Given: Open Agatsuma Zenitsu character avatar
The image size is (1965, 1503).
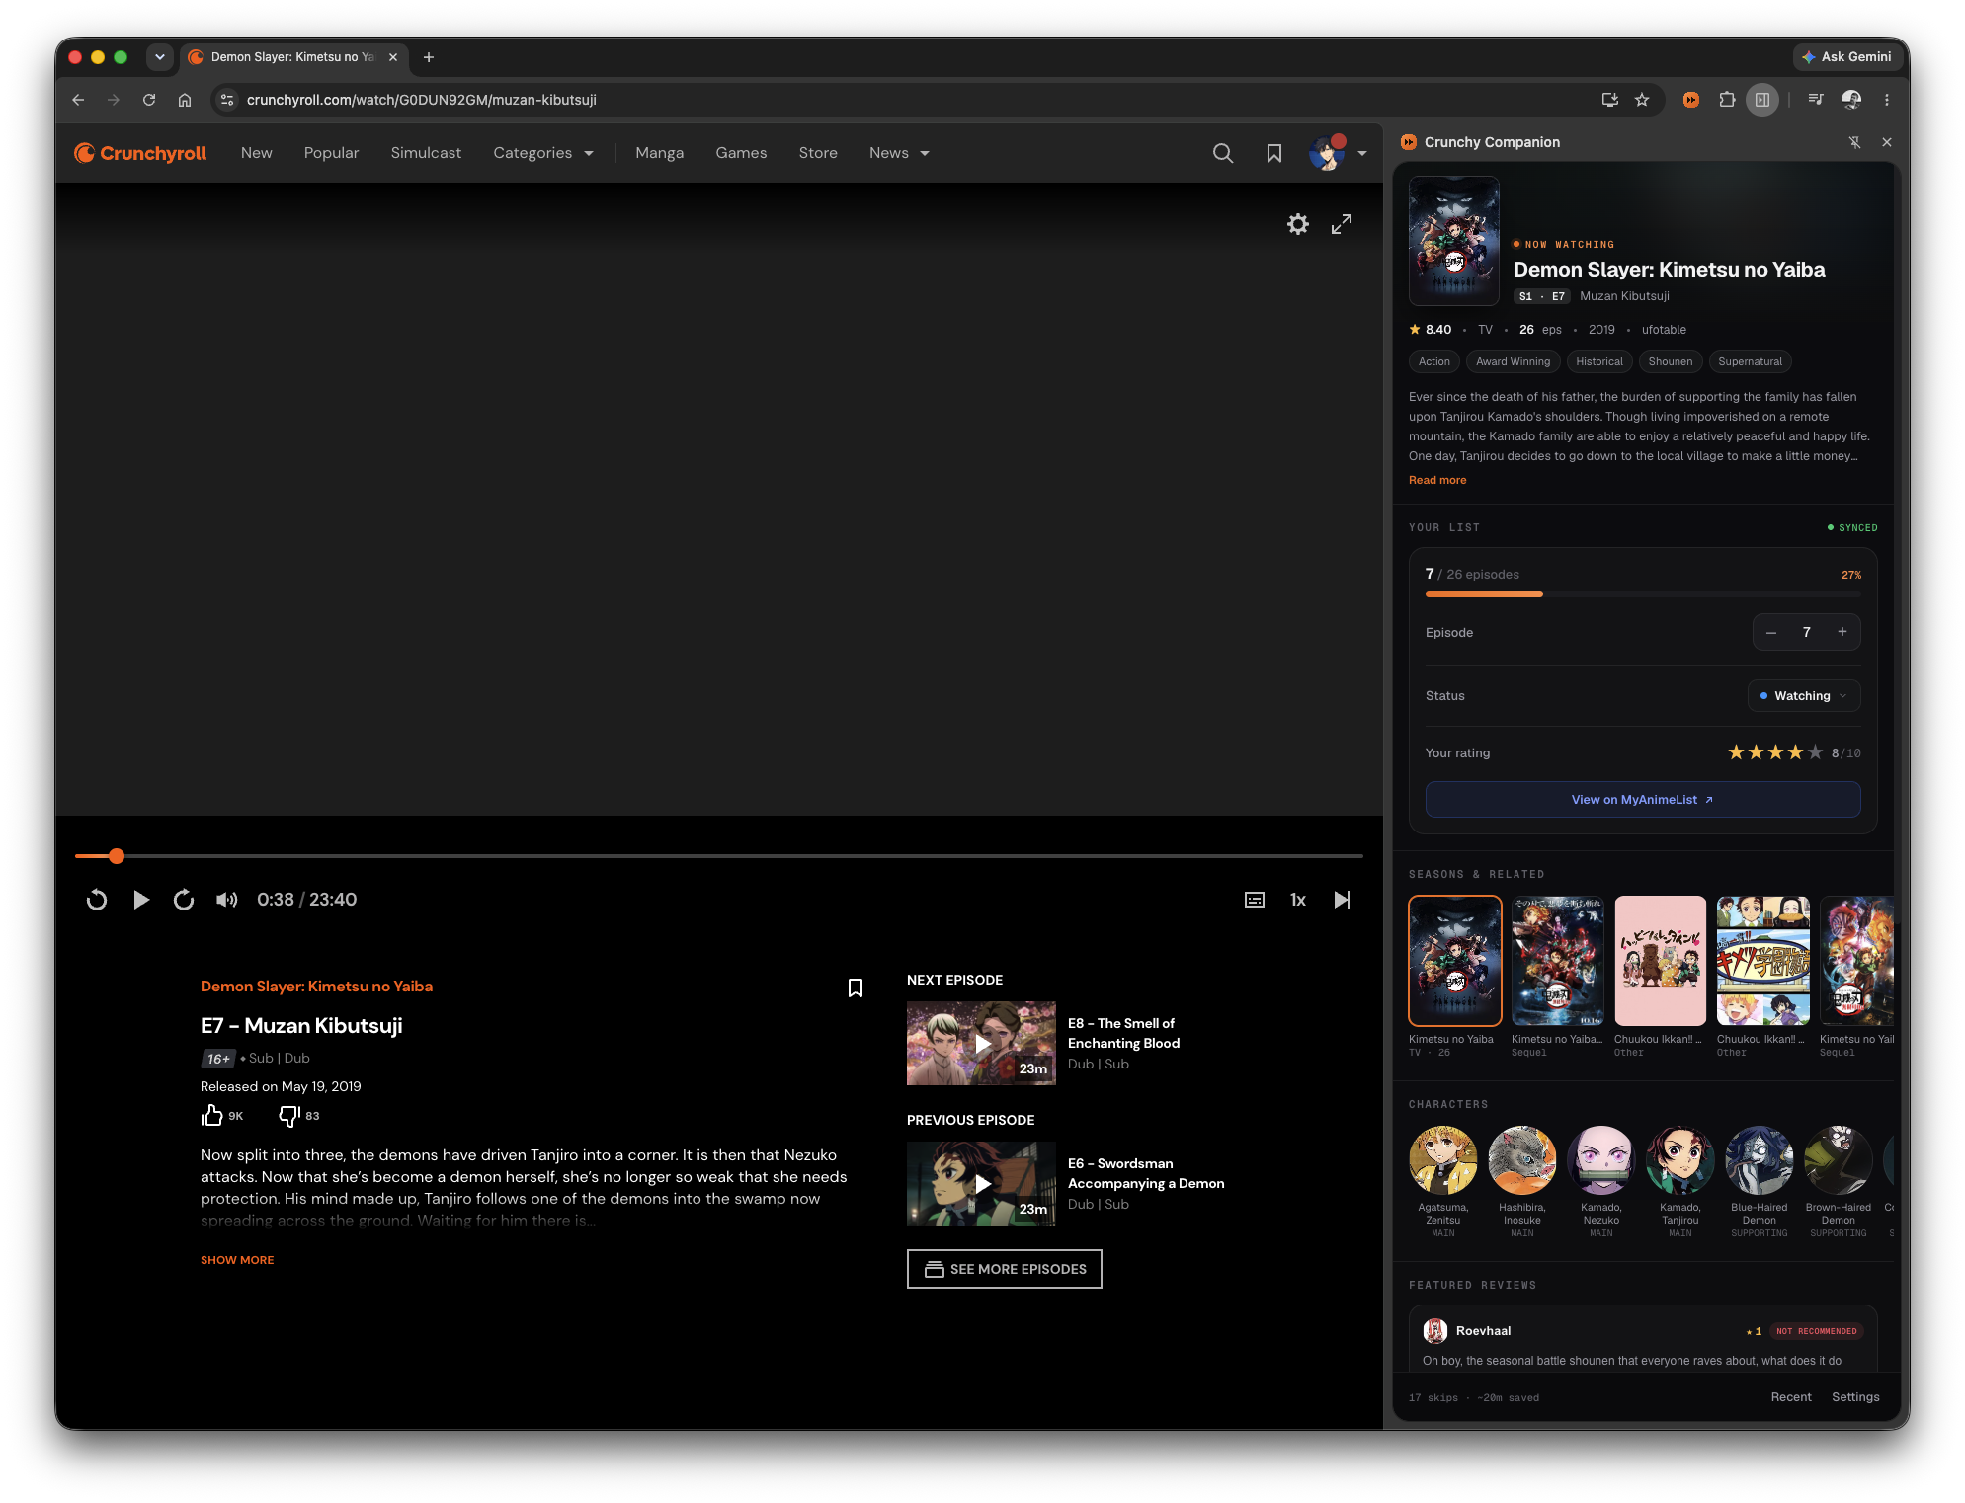Looking at the screenshot, I should tap(1442, 1160).
